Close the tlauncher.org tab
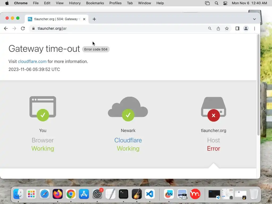This screenshot has width=272, height=204. coord(84,19)
